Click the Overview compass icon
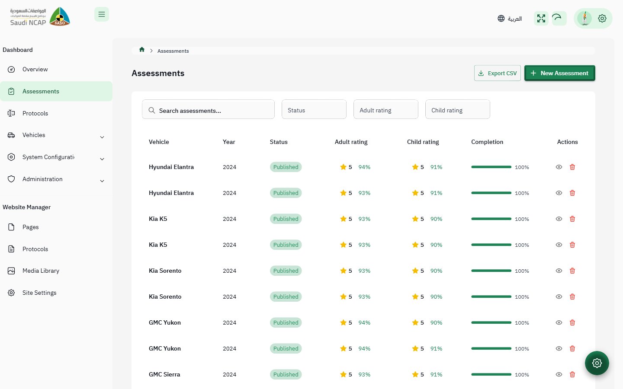 pos(12,69)
